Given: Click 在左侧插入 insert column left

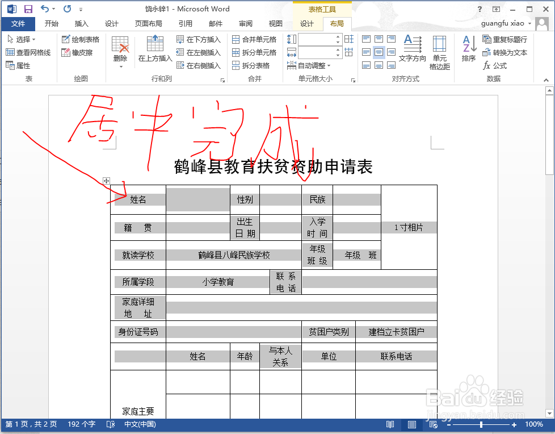Looking at the screenshot, I should (x=199, y=52).
